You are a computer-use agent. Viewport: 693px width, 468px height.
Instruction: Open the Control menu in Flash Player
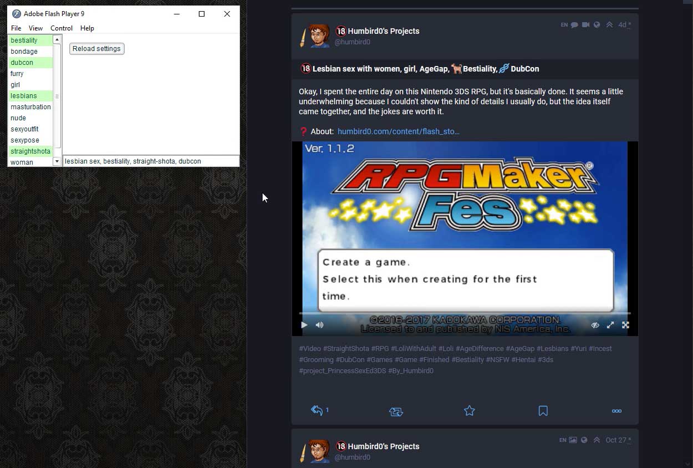pos(62,28)
